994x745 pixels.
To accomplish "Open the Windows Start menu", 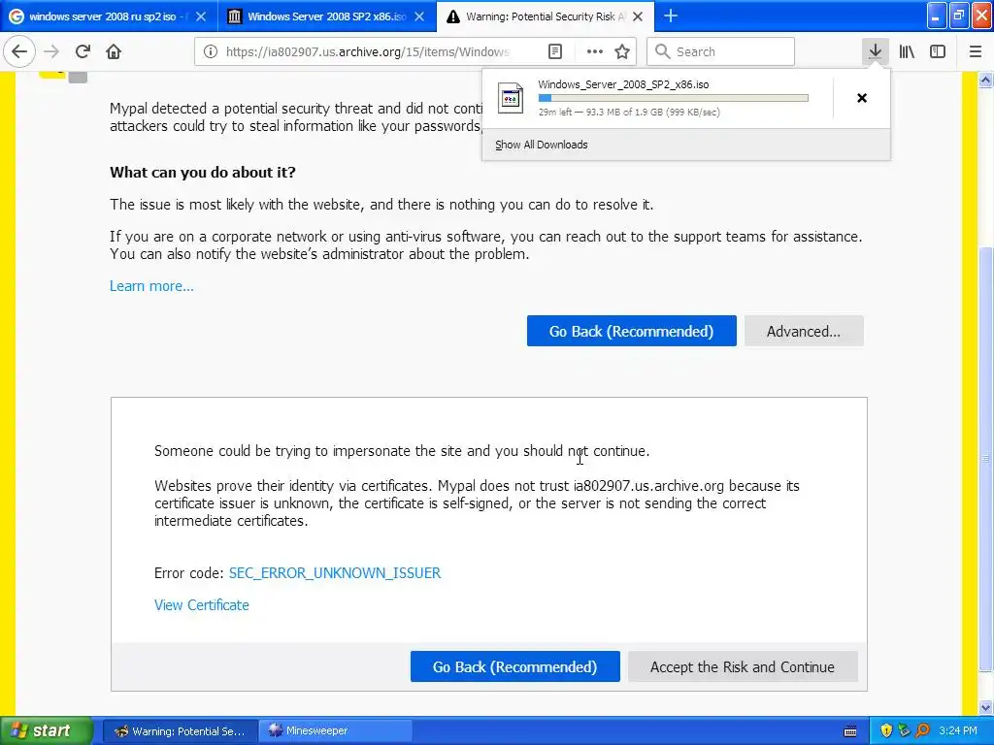I will click(x=46, y=731).
